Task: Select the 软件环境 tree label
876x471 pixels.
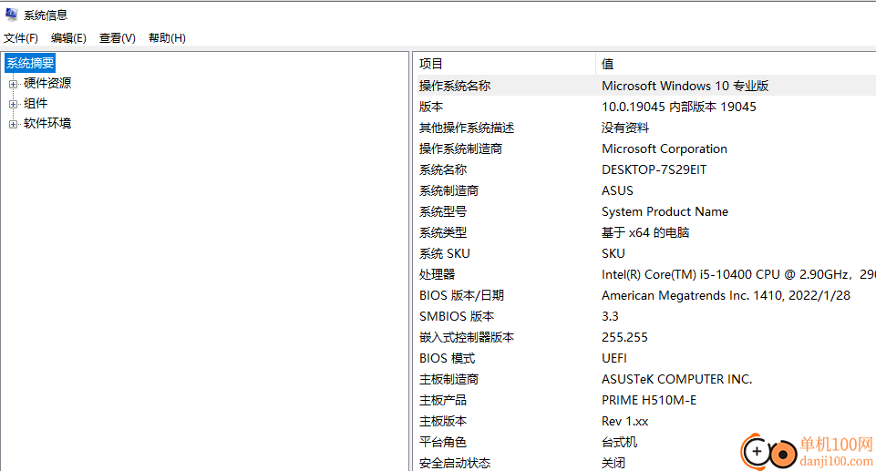Action: pos(47,123)
